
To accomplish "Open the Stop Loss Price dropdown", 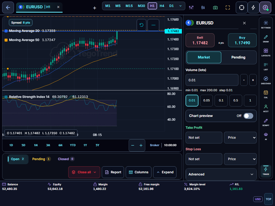I will click(240, 159).
